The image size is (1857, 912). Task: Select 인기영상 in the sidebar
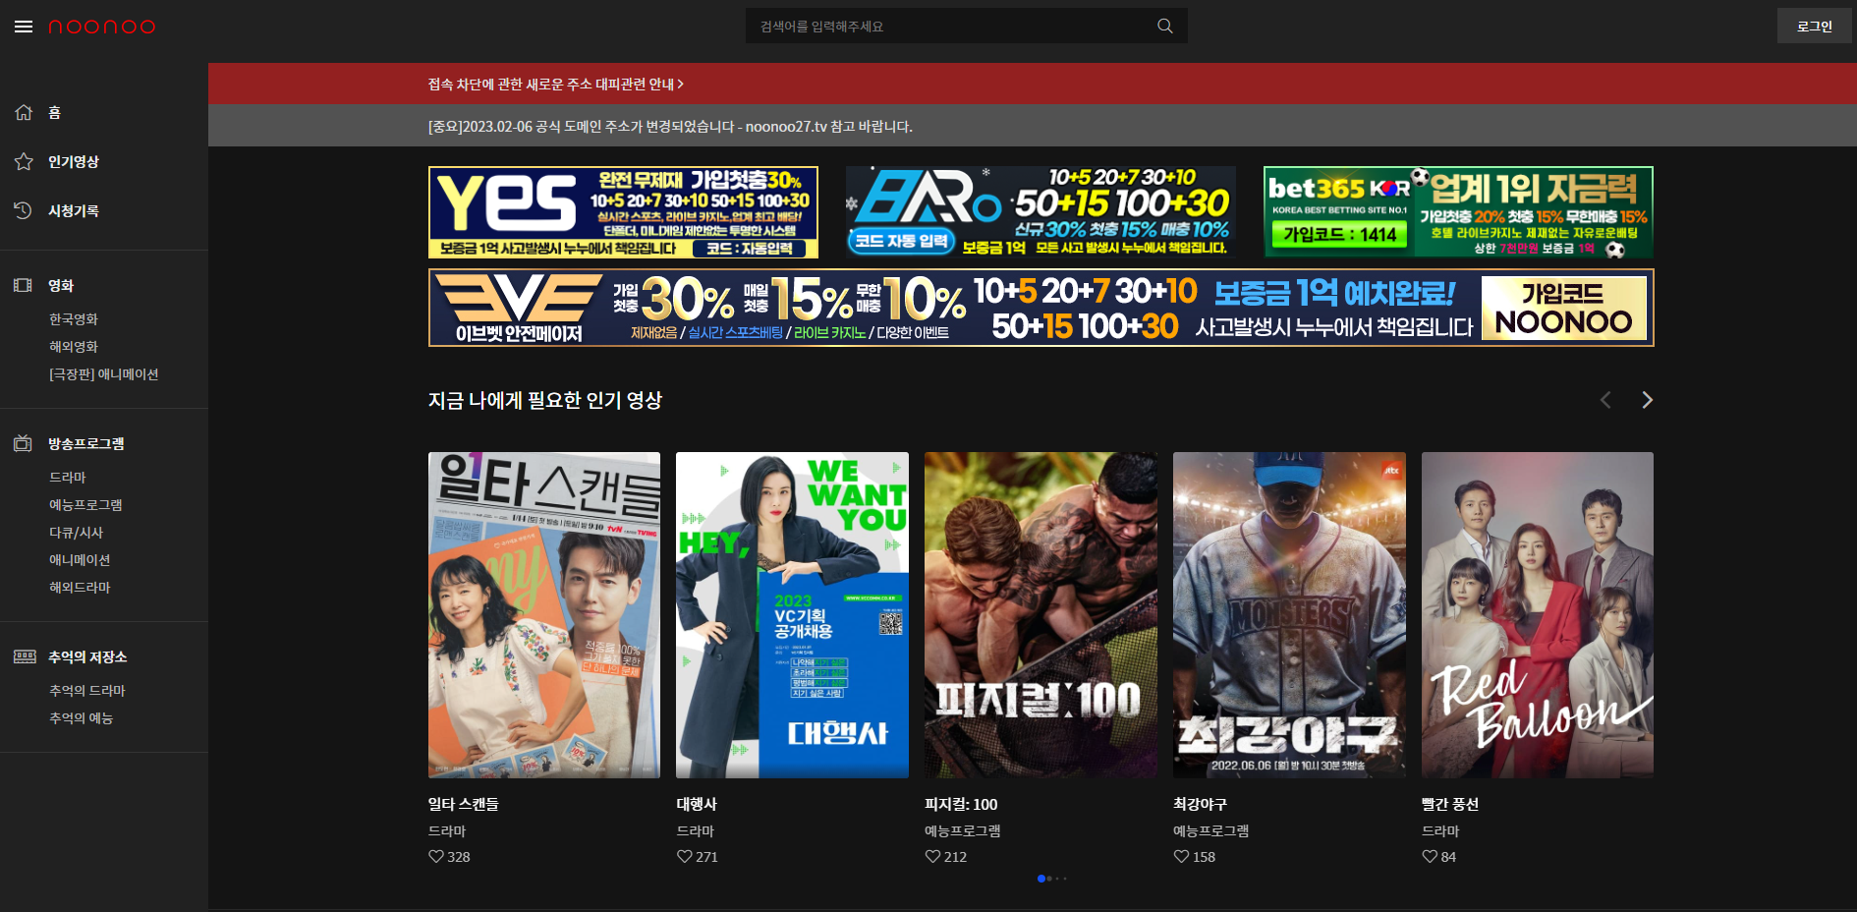[74, 161]
